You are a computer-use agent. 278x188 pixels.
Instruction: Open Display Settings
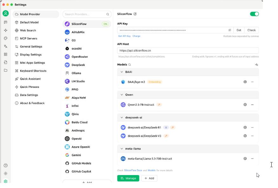pyautogui.click(x=36, y=55)
